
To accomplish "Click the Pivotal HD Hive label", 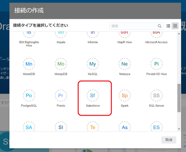I will (x=157, y=74).
